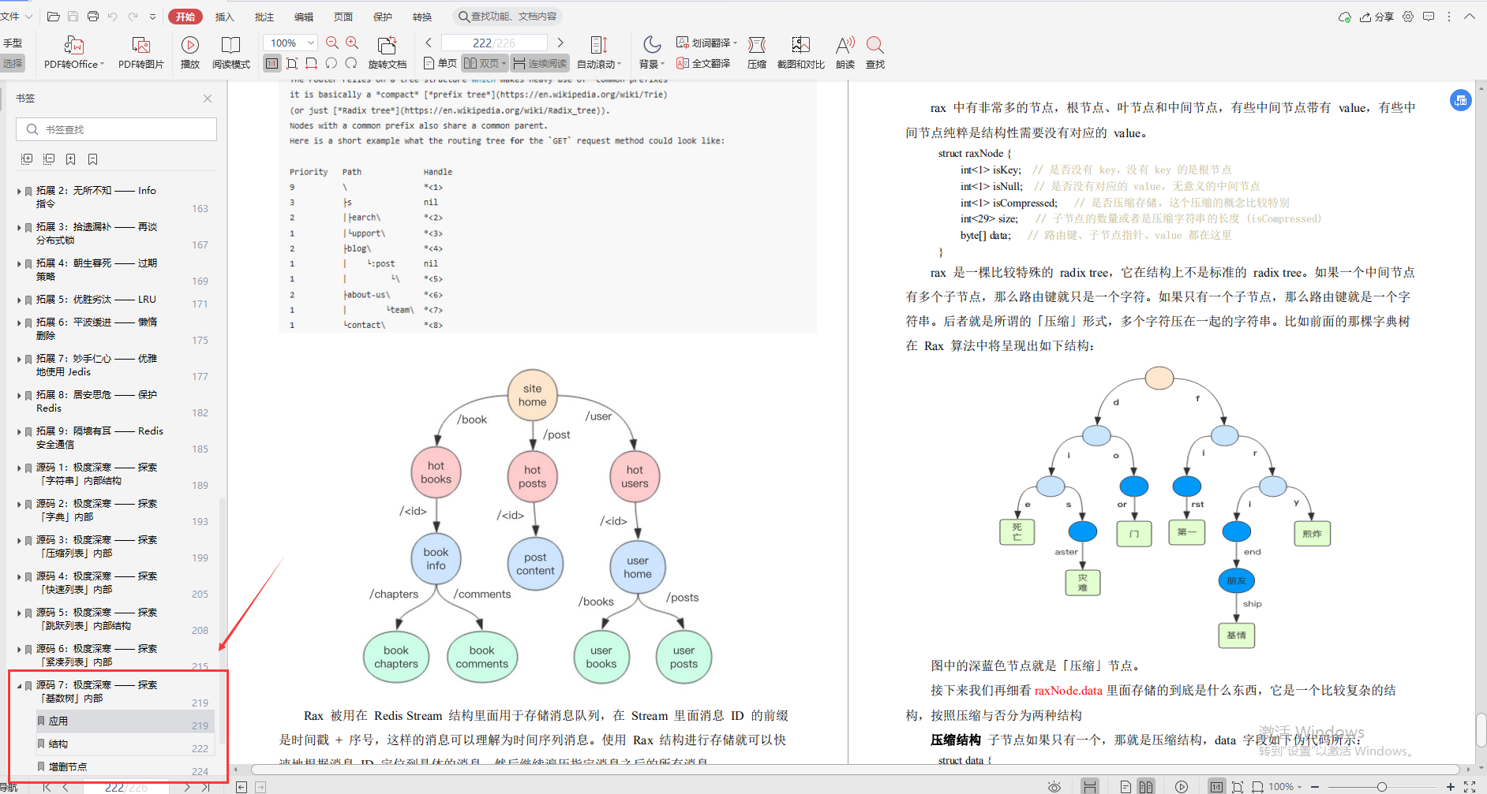
Task: Zoom in using toolbar magnifier plus
Action: coord(352,43)
